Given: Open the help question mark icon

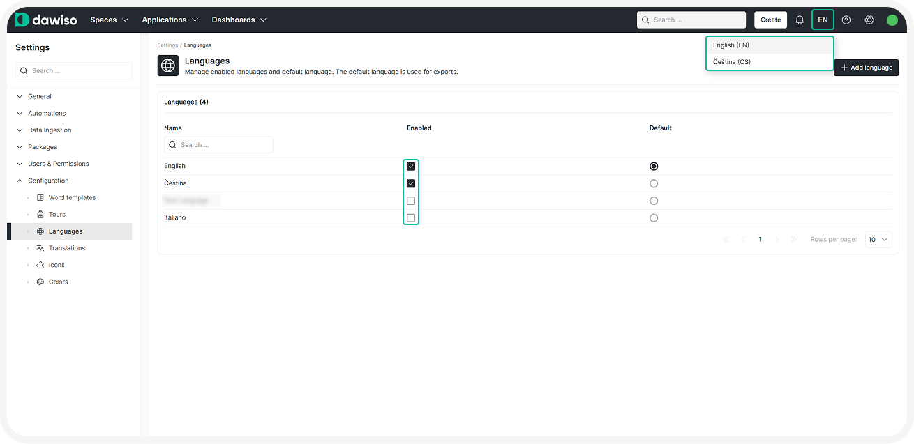Looking at the screenshot, I should [x=846, y=20].
